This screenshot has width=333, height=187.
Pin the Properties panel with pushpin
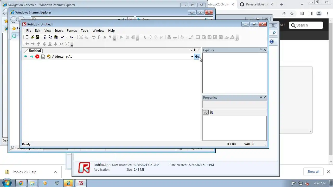pyautogui.click(x=261, y=97)
